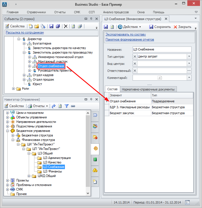Click the Navigator scrollbar down arrow
Viewport: 202px width, 208px height.
88,193
